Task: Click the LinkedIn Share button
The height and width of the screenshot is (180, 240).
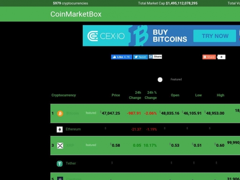Action: (155, 57)
